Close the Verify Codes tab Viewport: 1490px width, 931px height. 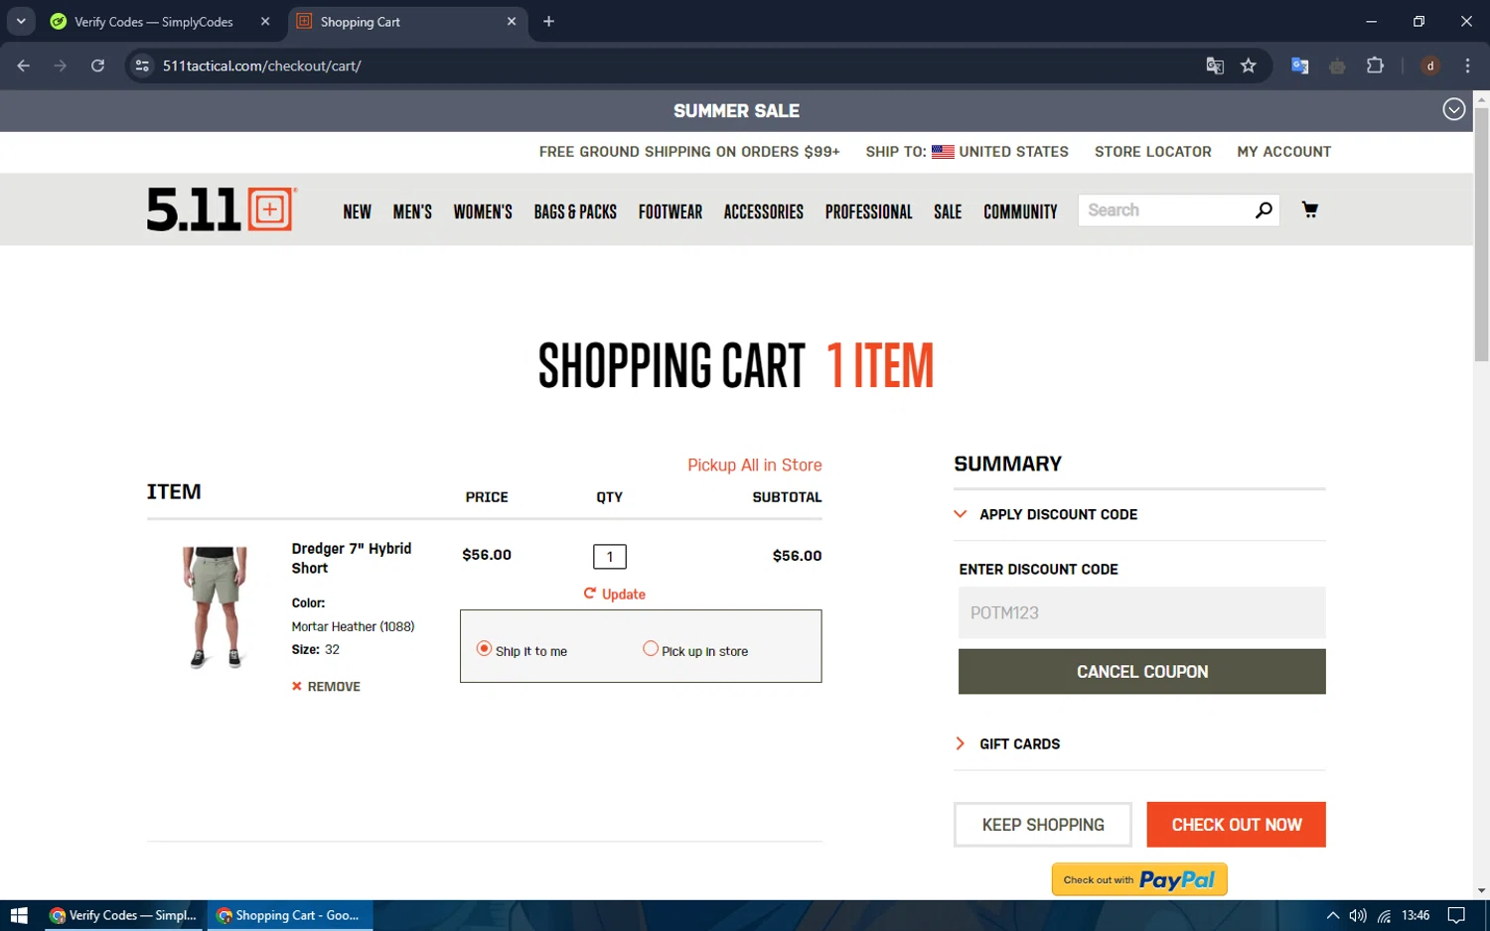click(265, 21)
